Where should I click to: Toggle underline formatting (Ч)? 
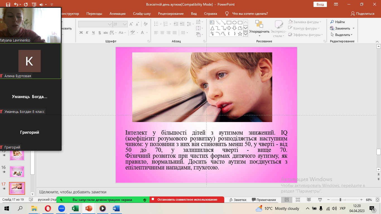coord(93,33)
